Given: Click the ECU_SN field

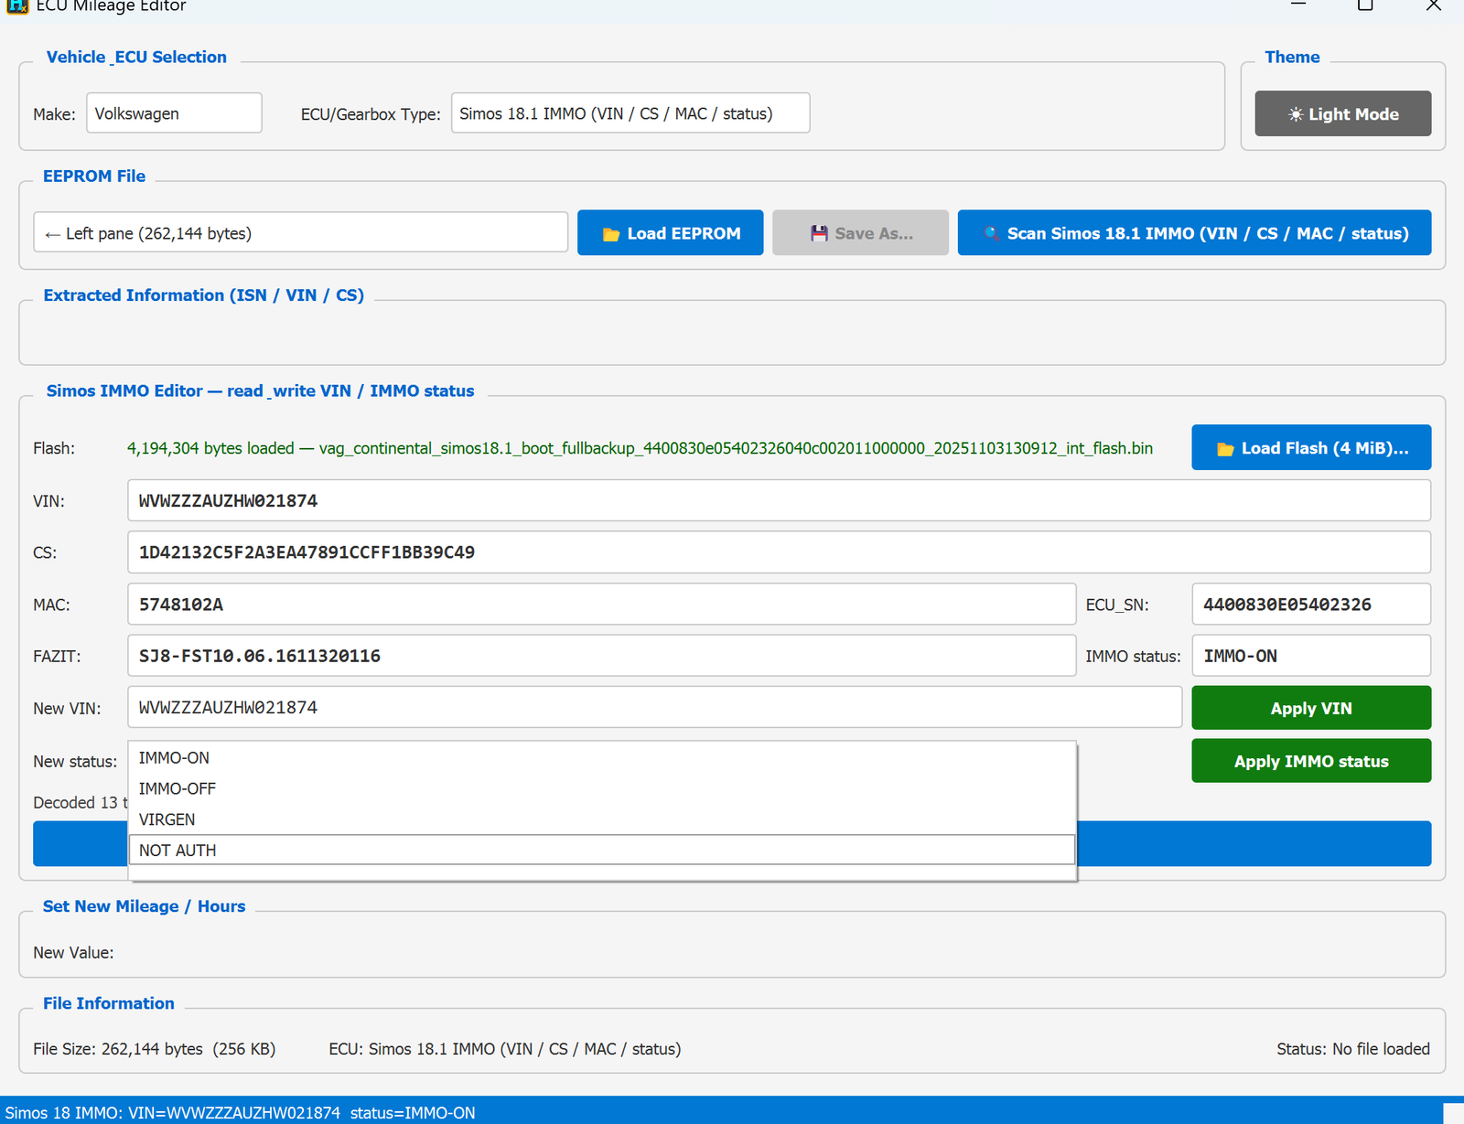Looking at the screenshot, I should tap(1311, 605).
